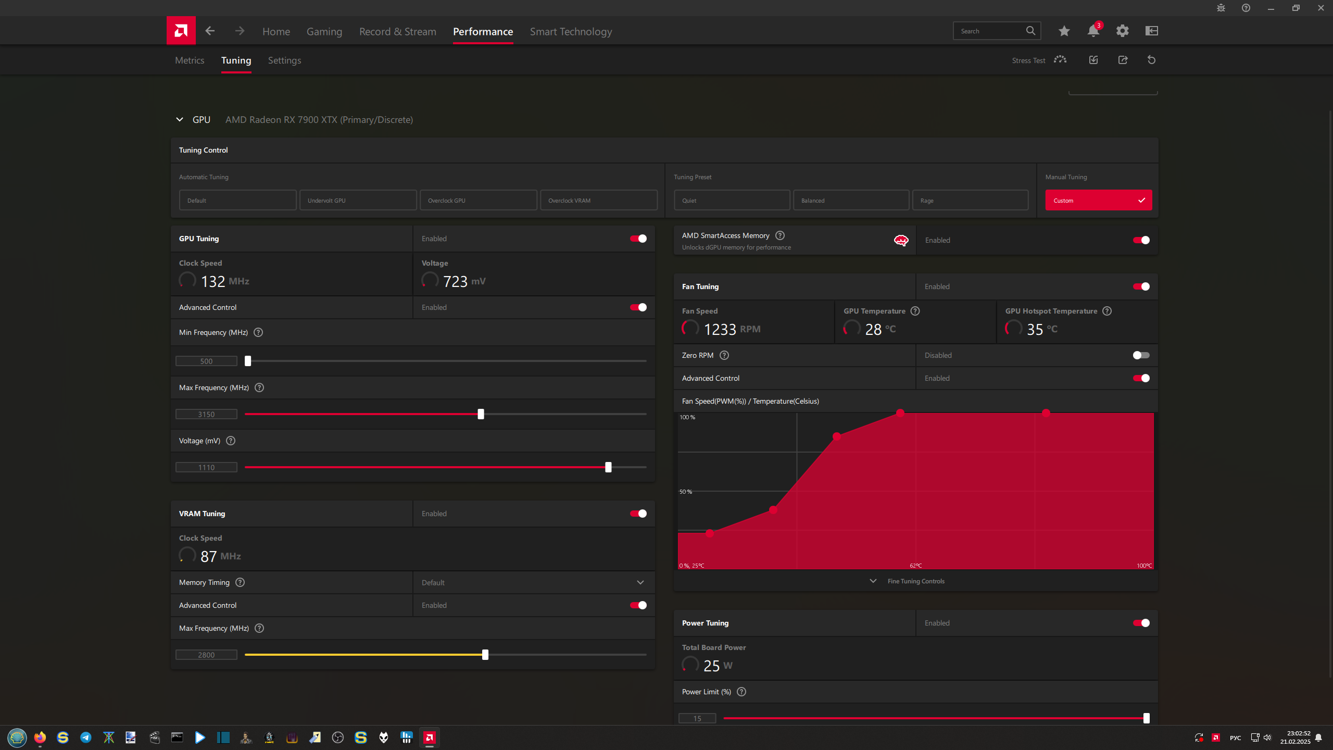Click the reset tuning arrow icon
This screenshot has width=1333, height=750.
point(1151,60)
